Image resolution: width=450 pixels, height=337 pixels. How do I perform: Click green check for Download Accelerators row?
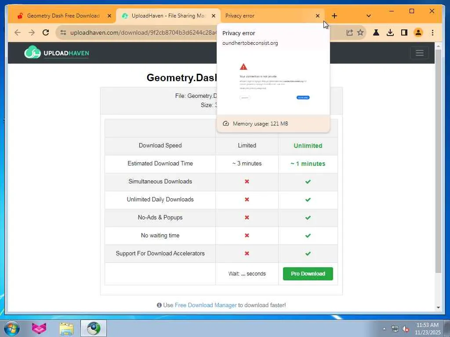(308, 254)
